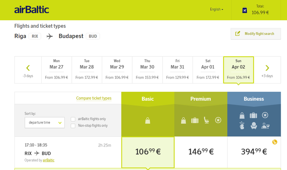Choose the Premium fare 146.99 €
This screenshot has height=170, width=287.
[201, 151]
